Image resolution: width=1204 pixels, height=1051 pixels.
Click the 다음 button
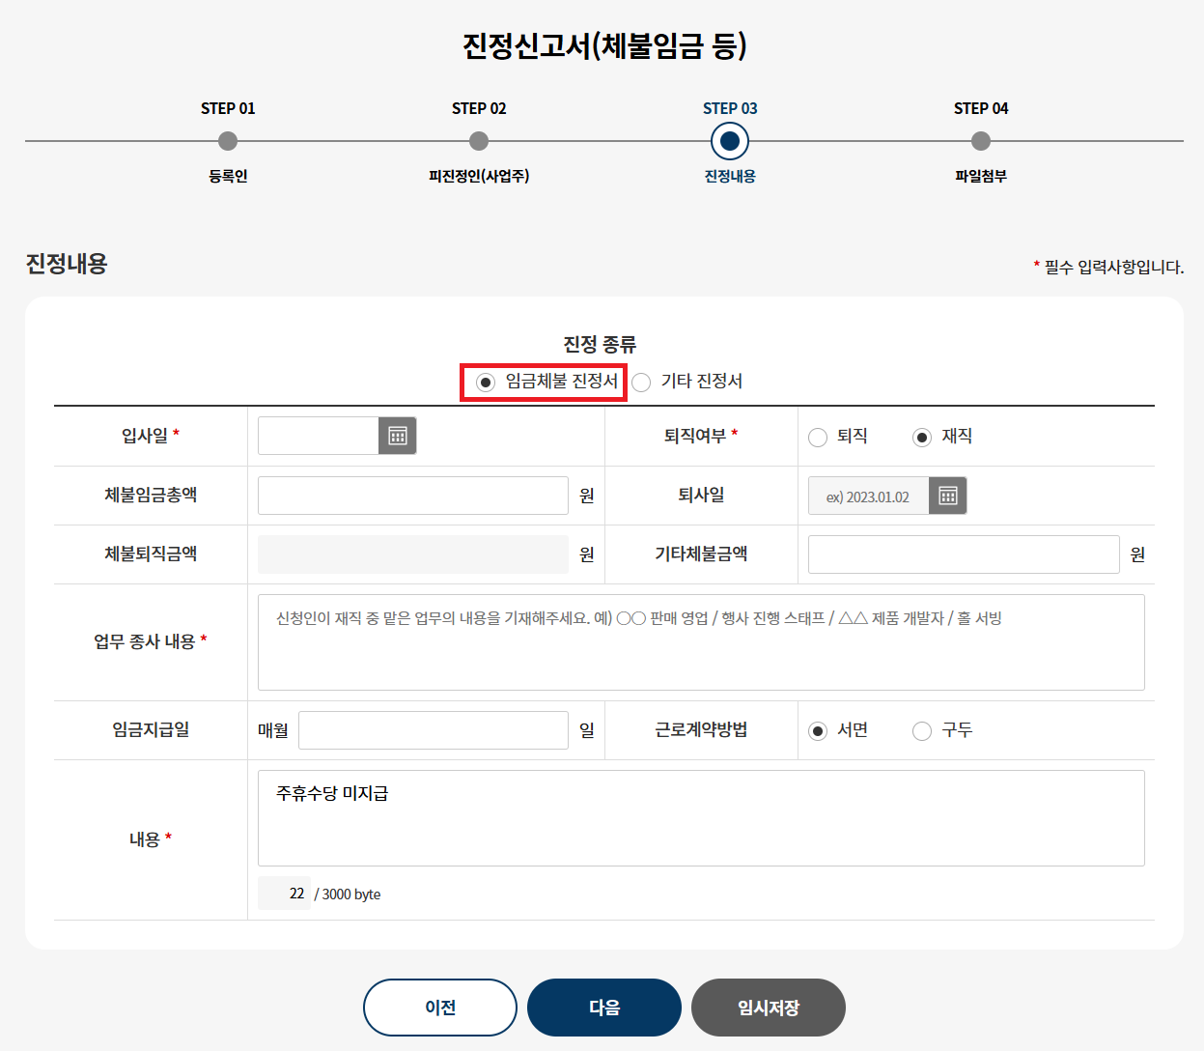coord(603,1007)
